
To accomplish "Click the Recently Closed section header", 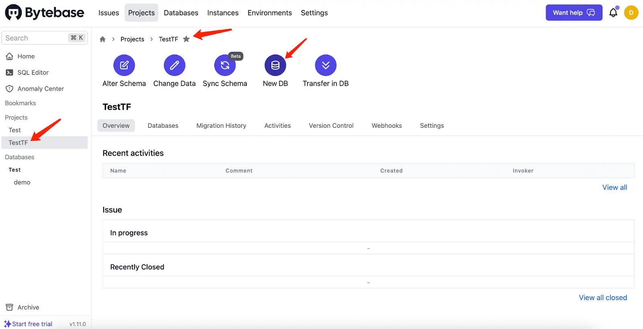I will click(137, 267).
